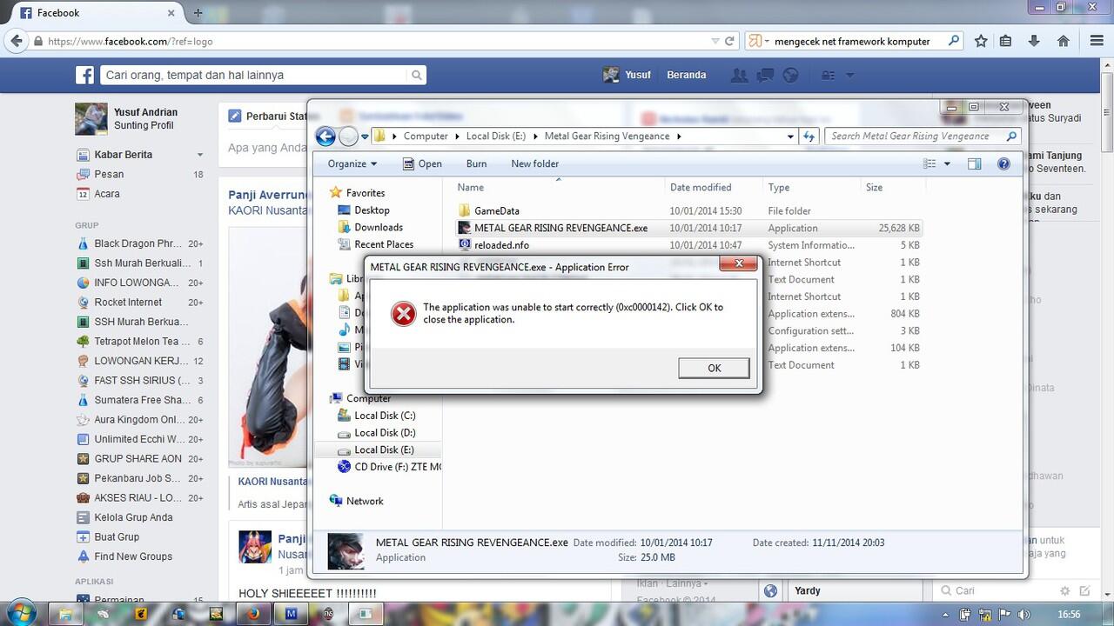
Task: Bookmark page with Firefox star icon
Action: [x=981, y=41]
